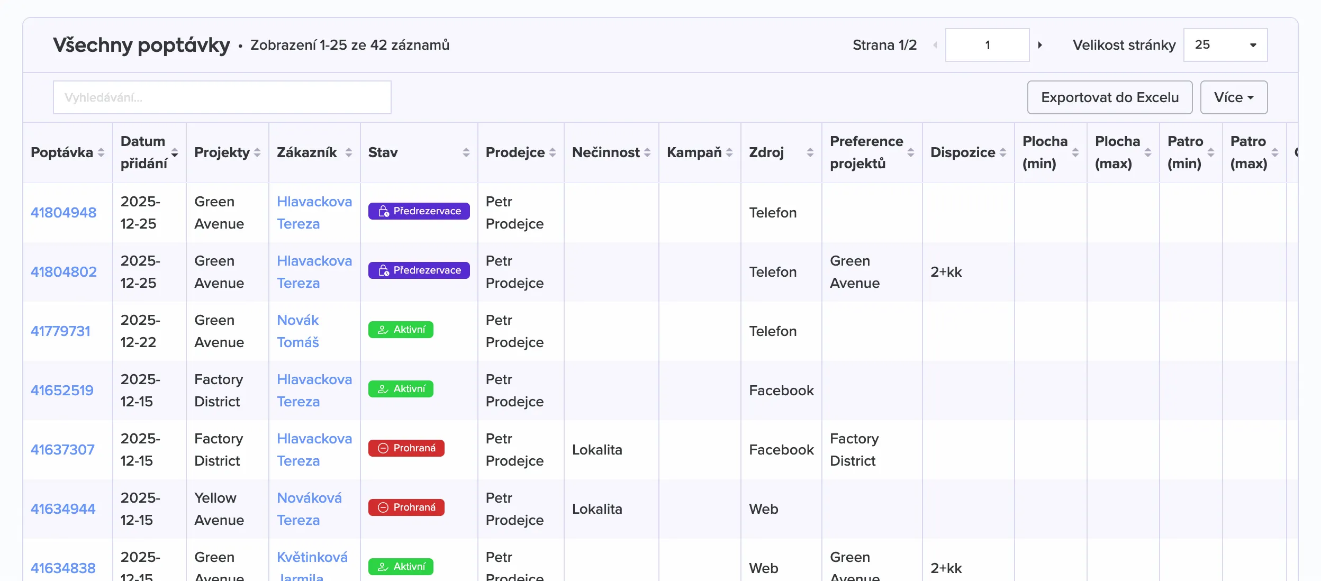
Task: Click Prohraná status badge for 41637307
Action: tap(406, 448)
